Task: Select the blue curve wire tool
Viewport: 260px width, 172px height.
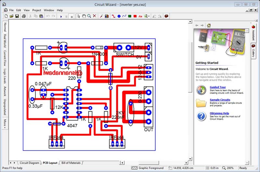Action: 124,16
